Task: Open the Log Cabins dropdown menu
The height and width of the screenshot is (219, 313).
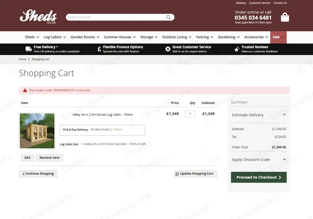Action: (55, 37)
